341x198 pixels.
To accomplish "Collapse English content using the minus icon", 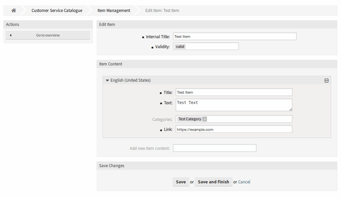I will coord(326,80).
